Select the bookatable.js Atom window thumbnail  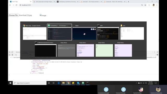point(59,32)
